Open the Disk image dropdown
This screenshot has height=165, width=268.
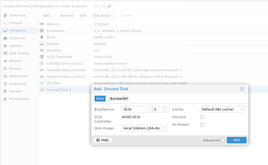pos(164,128)
